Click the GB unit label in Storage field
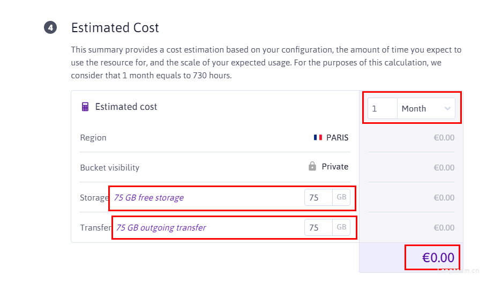494x289 pixels. [x=341, y=197]
